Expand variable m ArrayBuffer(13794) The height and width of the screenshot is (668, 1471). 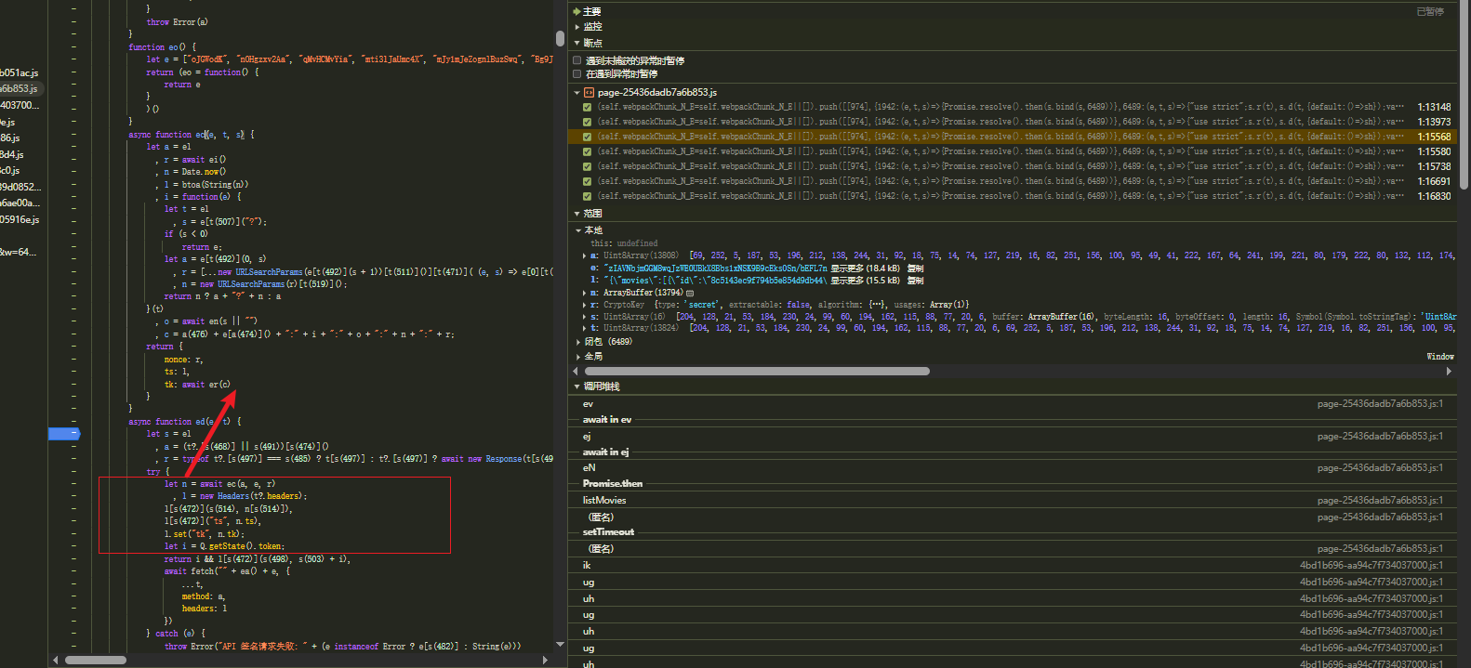[585, 293]
